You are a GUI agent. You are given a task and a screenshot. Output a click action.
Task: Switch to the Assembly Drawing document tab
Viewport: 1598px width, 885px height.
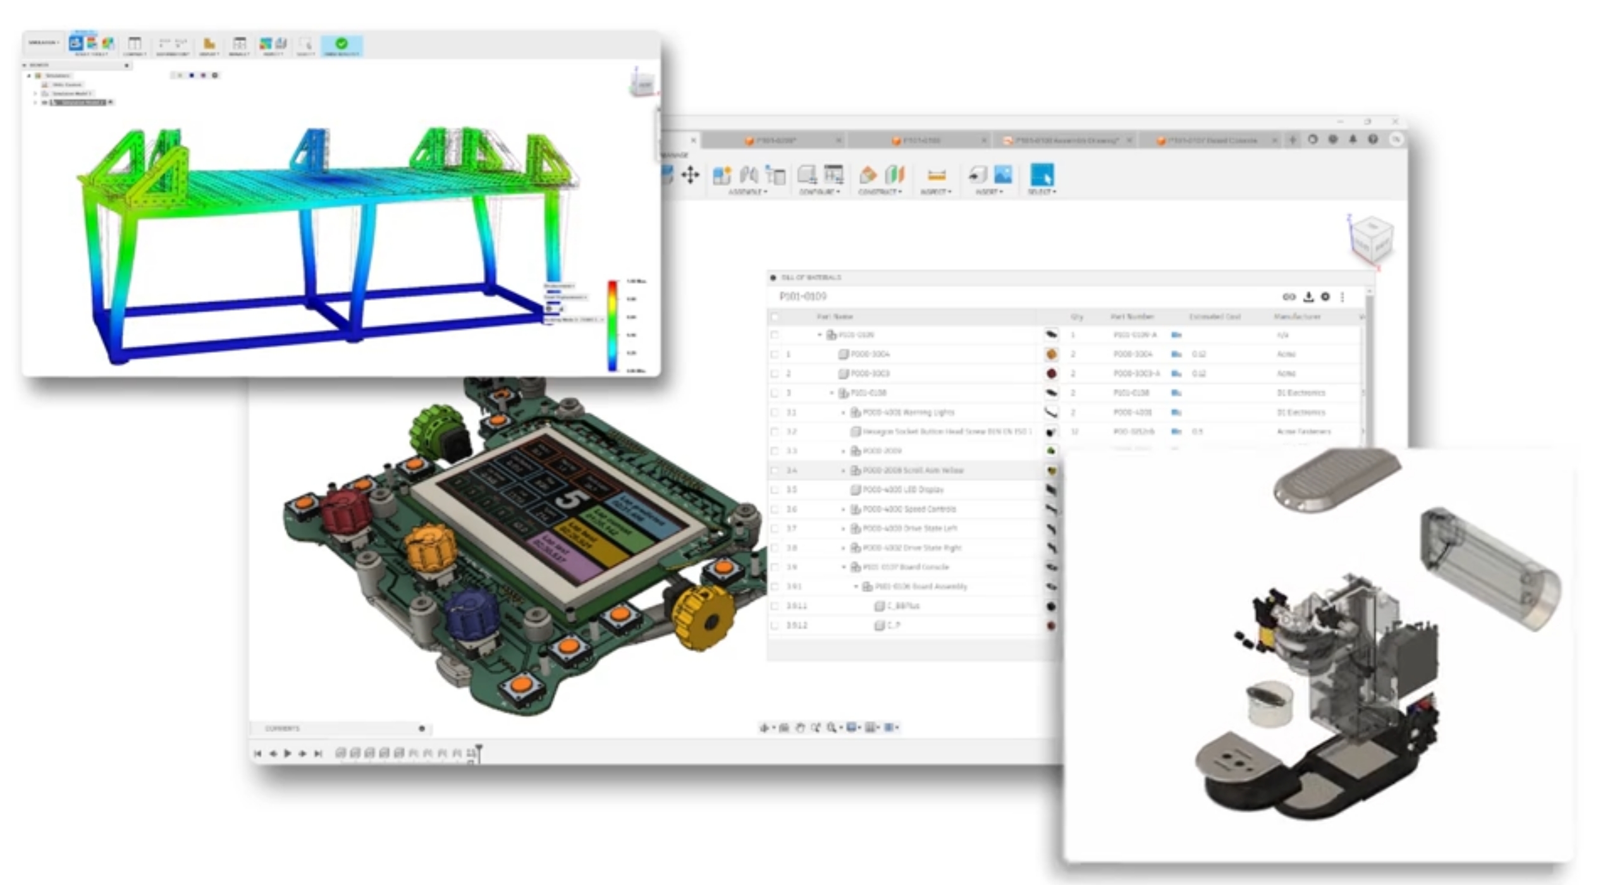coord(1067,140)
